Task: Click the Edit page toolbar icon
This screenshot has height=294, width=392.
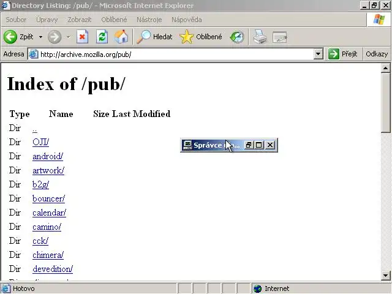Action: tap(280, 37)
